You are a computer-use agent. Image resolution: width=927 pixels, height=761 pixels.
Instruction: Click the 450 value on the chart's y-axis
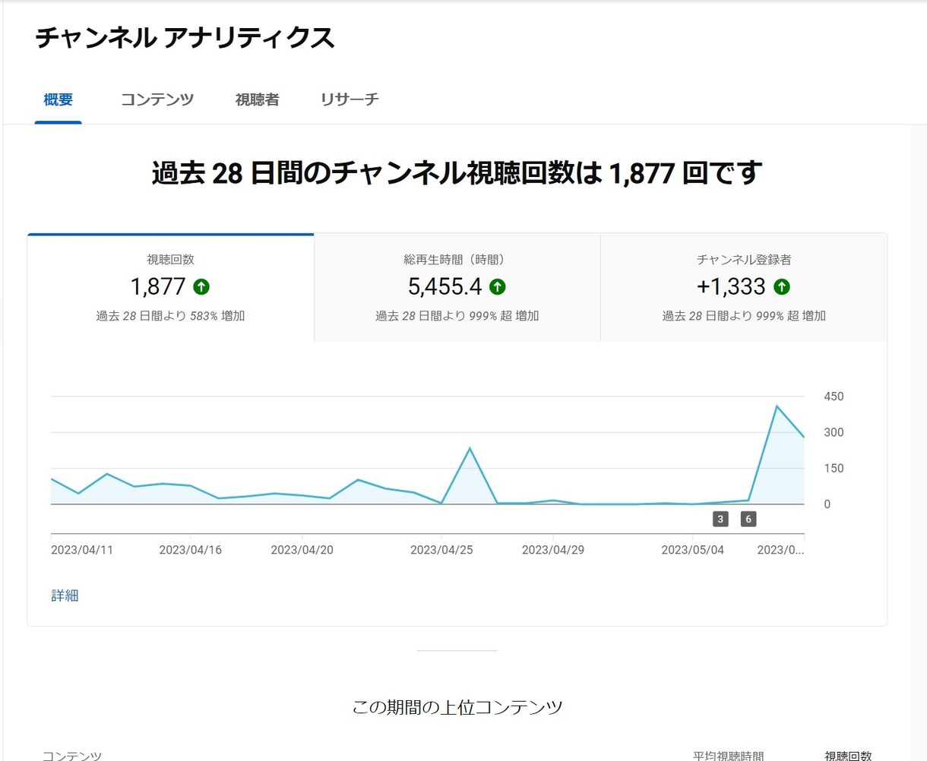click(834, 396)
